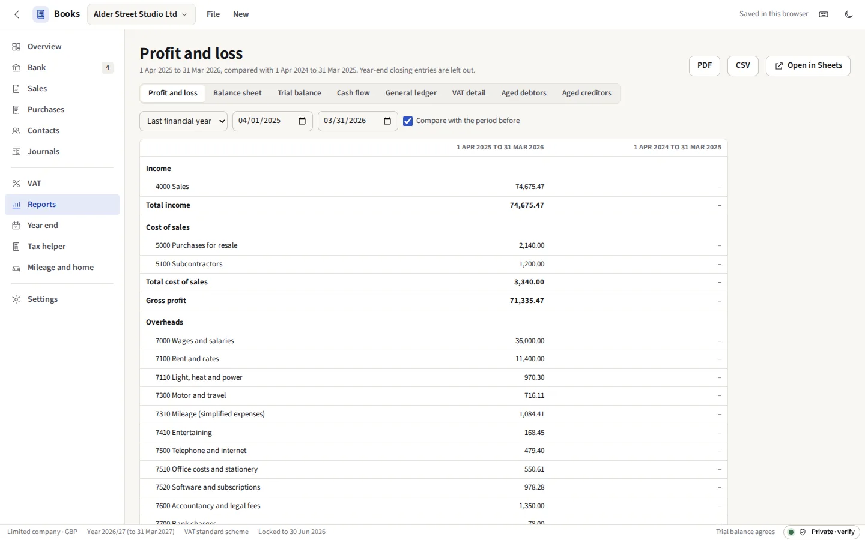This screenshot has width=865, height=540.
Task: Click the Private verify status badge
Action: [x=822, y=532]
